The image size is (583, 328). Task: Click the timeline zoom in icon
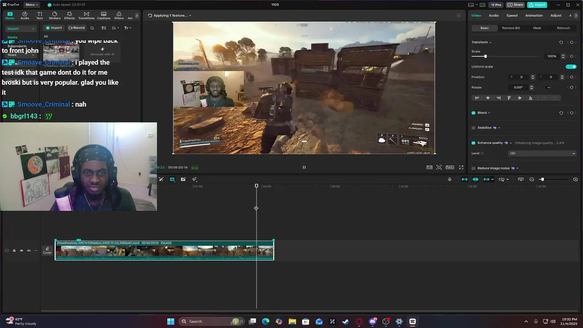click(575, 179)
